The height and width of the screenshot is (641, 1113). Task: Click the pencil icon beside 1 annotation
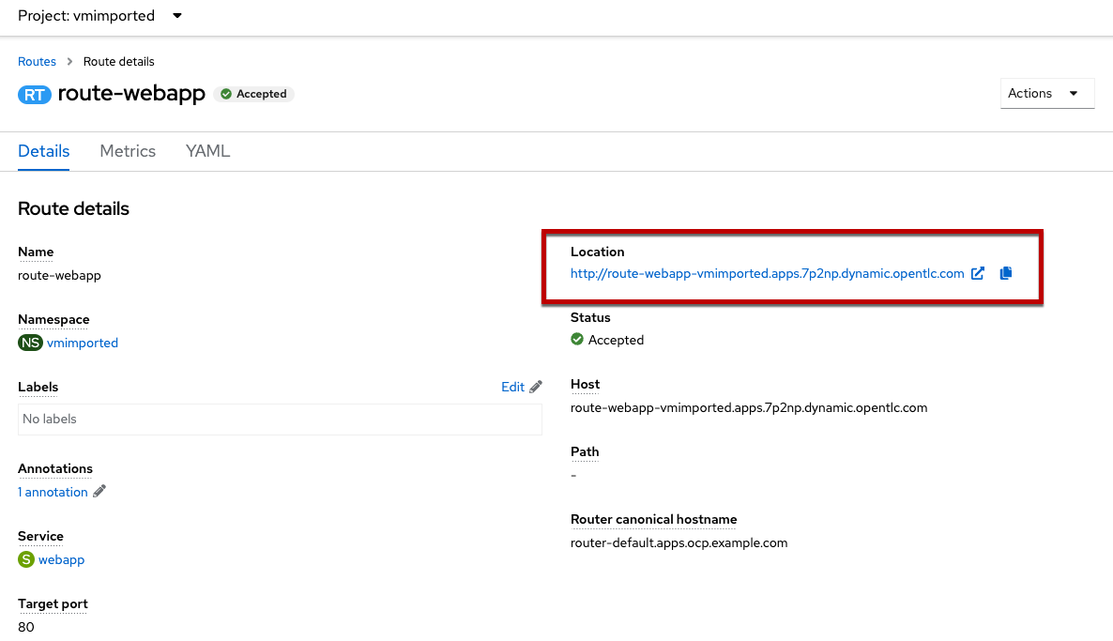tap(99, 491)
